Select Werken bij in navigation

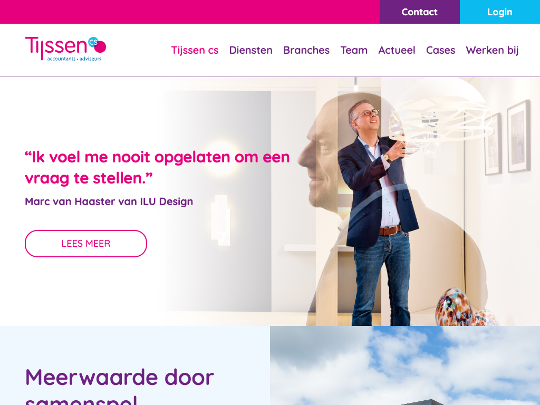[x=492, y=50]
